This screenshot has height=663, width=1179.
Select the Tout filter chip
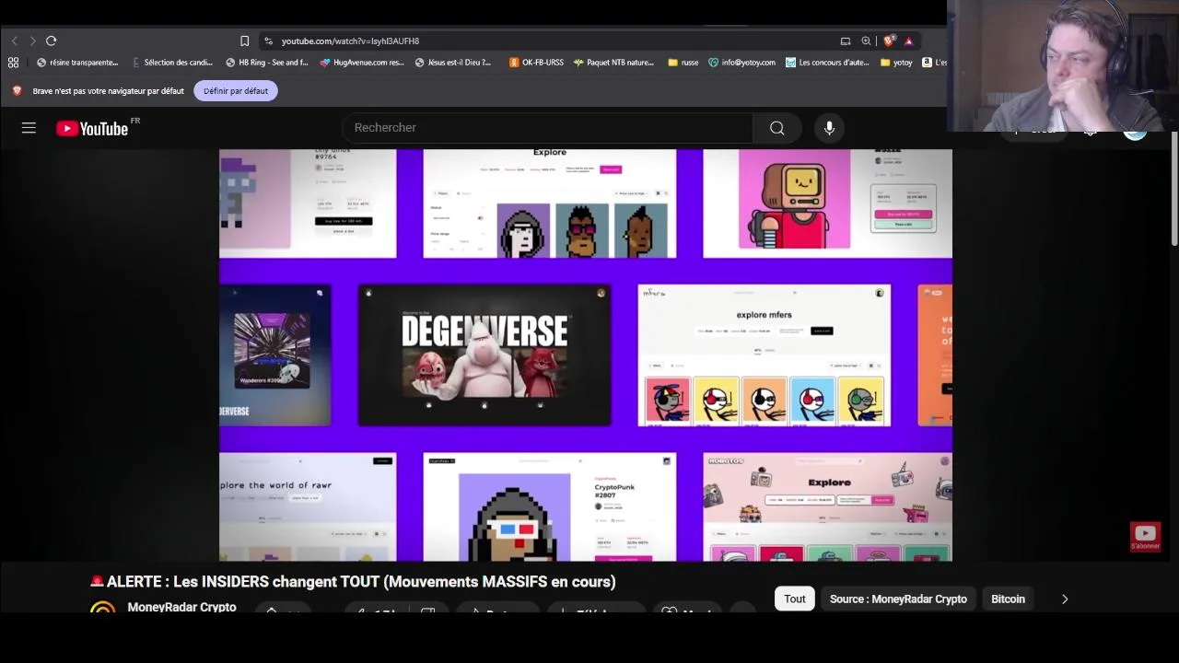795,599
